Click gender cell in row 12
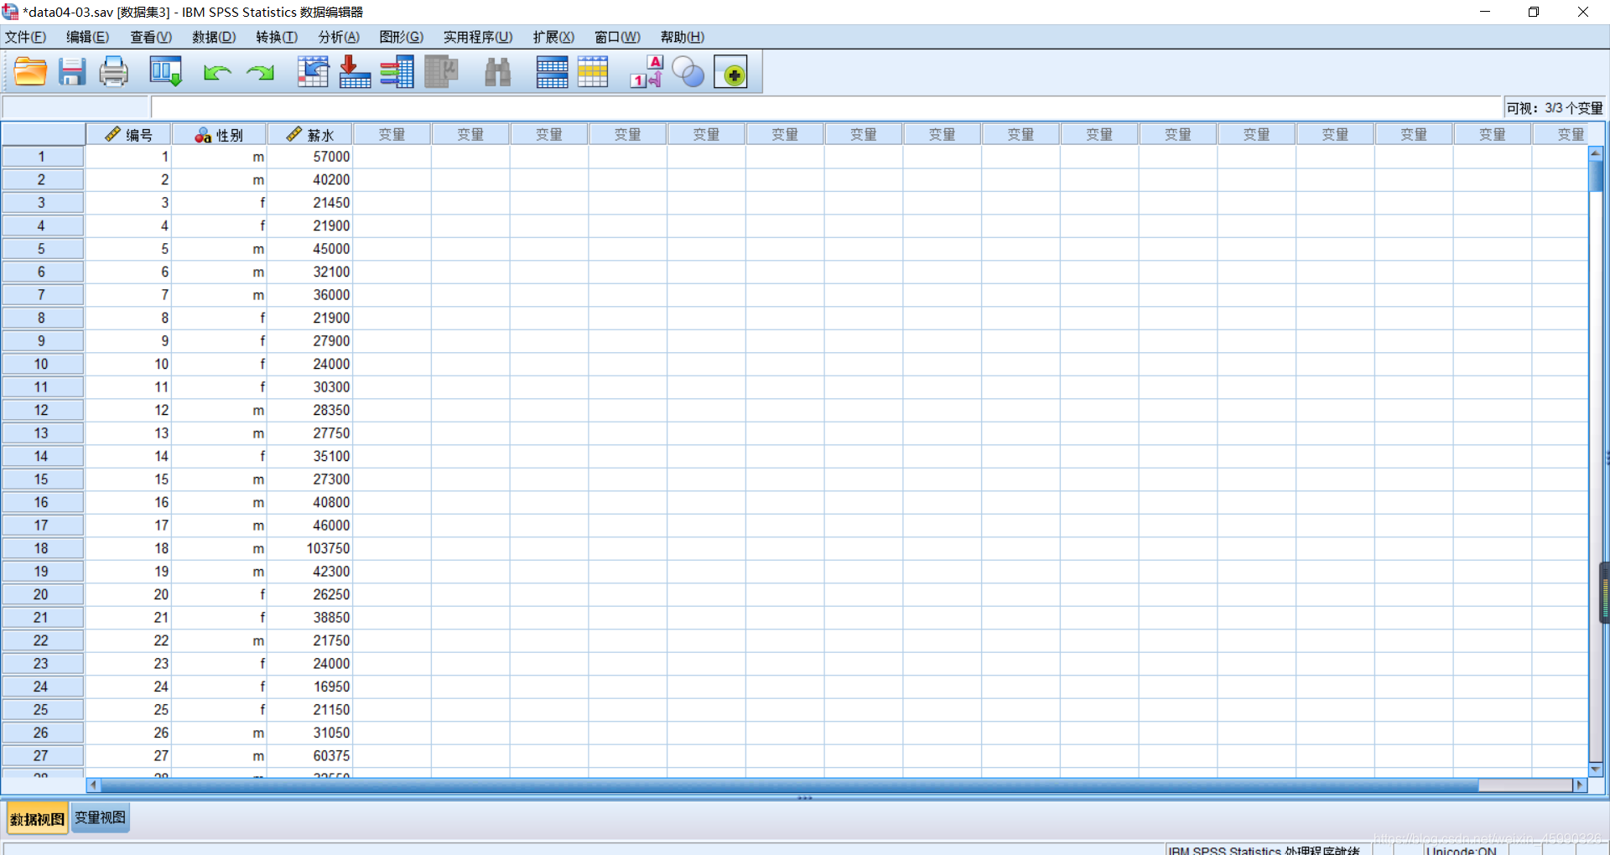This screenshot has width=1610, height=855. [220, 410]
